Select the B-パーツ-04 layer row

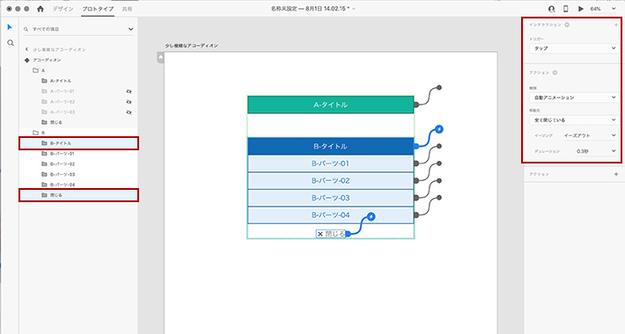pyautogui.click(x=78, y=185)
